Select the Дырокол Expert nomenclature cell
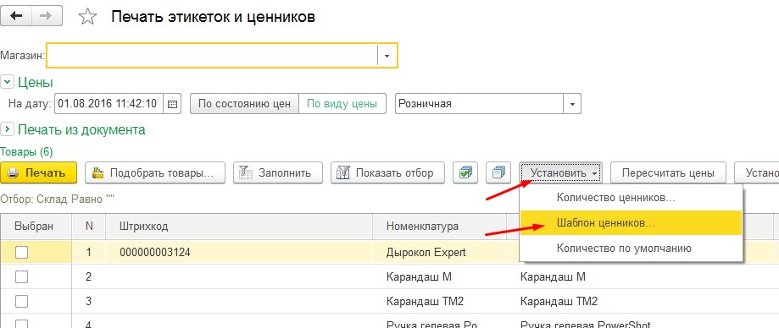Image resolution: width=779 pixels, height=328 pixels. 439,253
